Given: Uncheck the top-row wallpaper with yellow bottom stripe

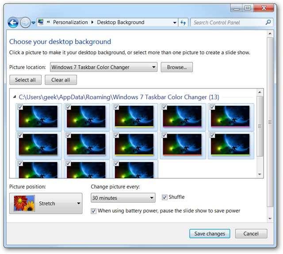Looking at the screenshot, I should point(116,107).
